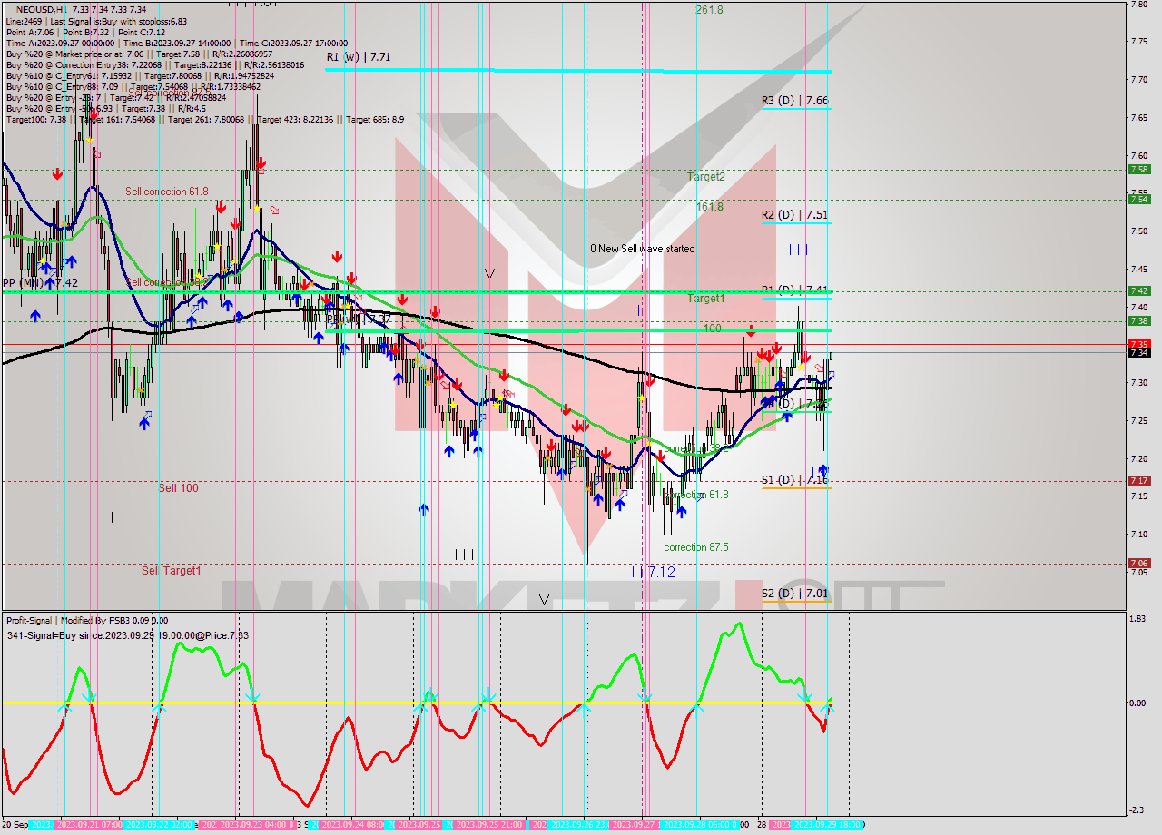Click the 7.80 price axis value
The image size is (1162, 835).
(1140, 5)
